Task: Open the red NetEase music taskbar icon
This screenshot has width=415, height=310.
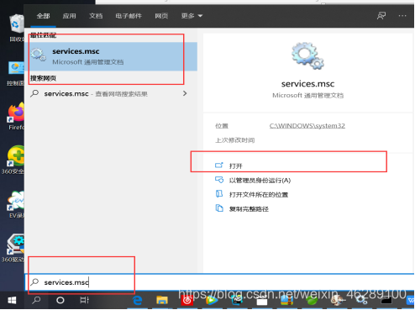Action: pyautogui.click(x=187, y=301)
